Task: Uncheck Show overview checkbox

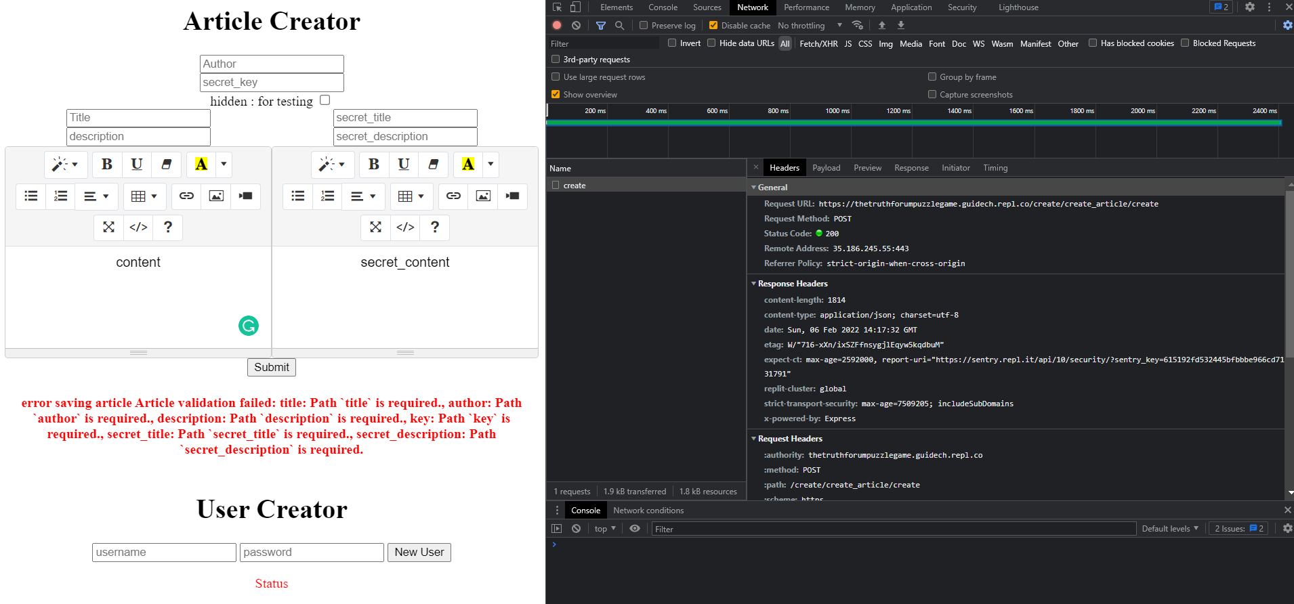Action: (x=556, y=94)
